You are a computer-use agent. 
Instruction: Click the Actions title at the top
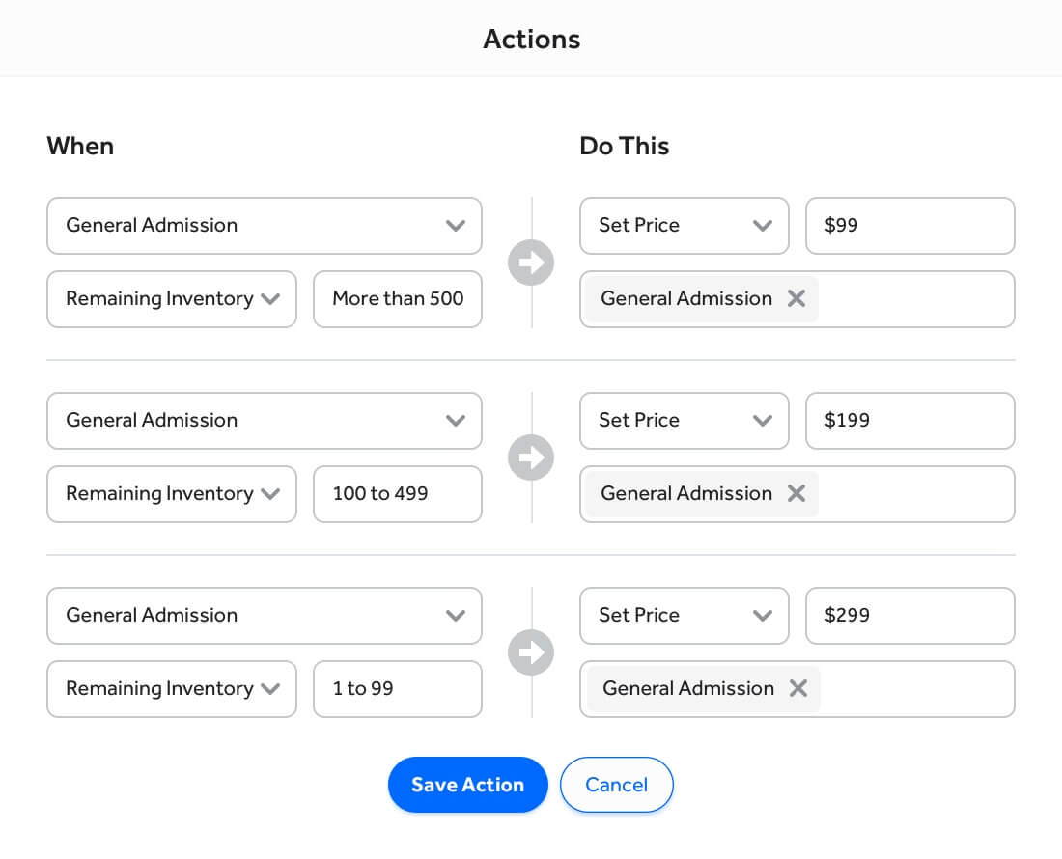tap(531, 39)
